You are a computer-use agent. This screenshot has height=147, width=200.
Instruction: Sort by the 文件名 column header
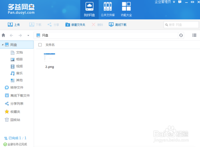50,45
